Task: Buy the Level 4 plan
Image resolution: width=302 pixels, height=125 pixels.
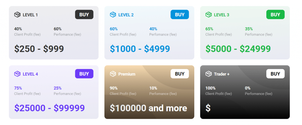Action: (84, 74)
